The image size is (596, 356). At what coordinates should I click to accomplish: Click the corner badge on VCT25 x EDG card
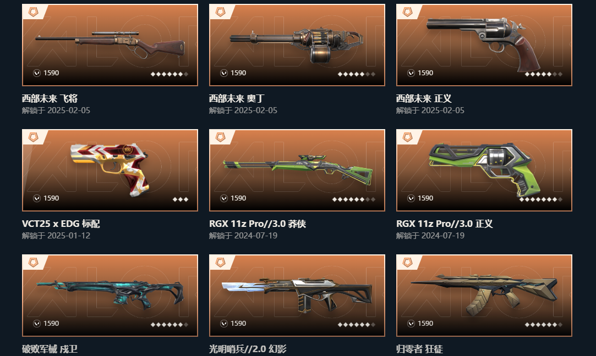point(34,137)
